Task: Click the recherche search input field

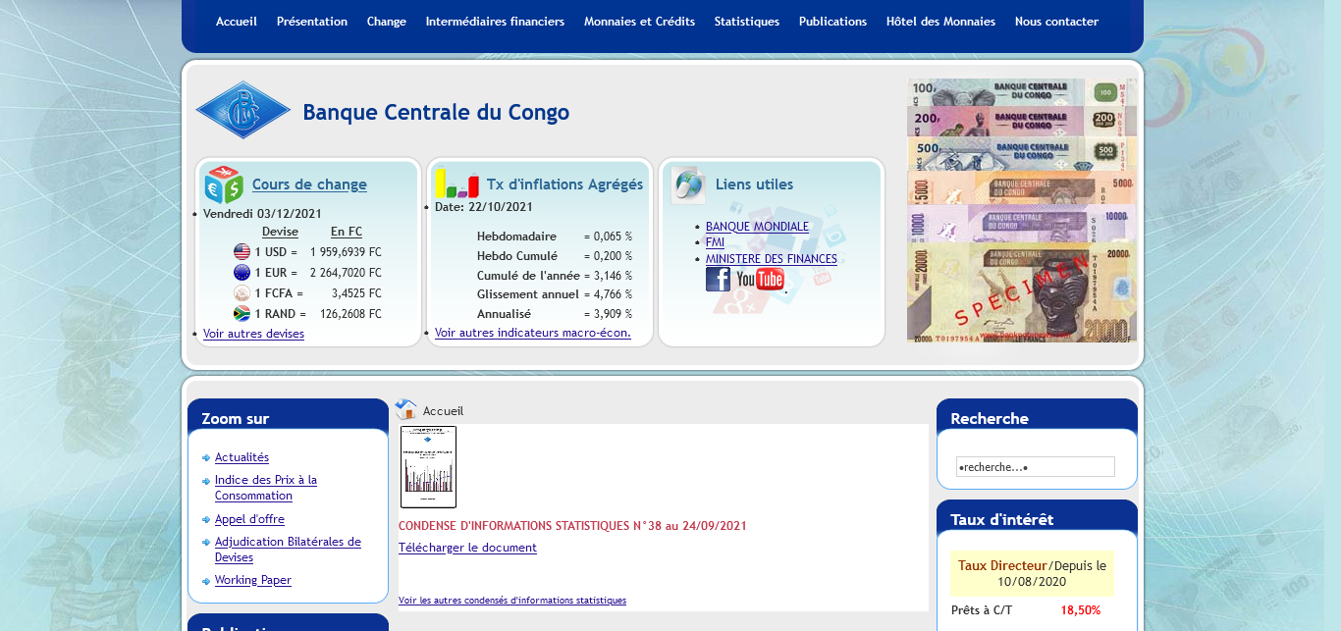Action: (x=1035, y=467)
